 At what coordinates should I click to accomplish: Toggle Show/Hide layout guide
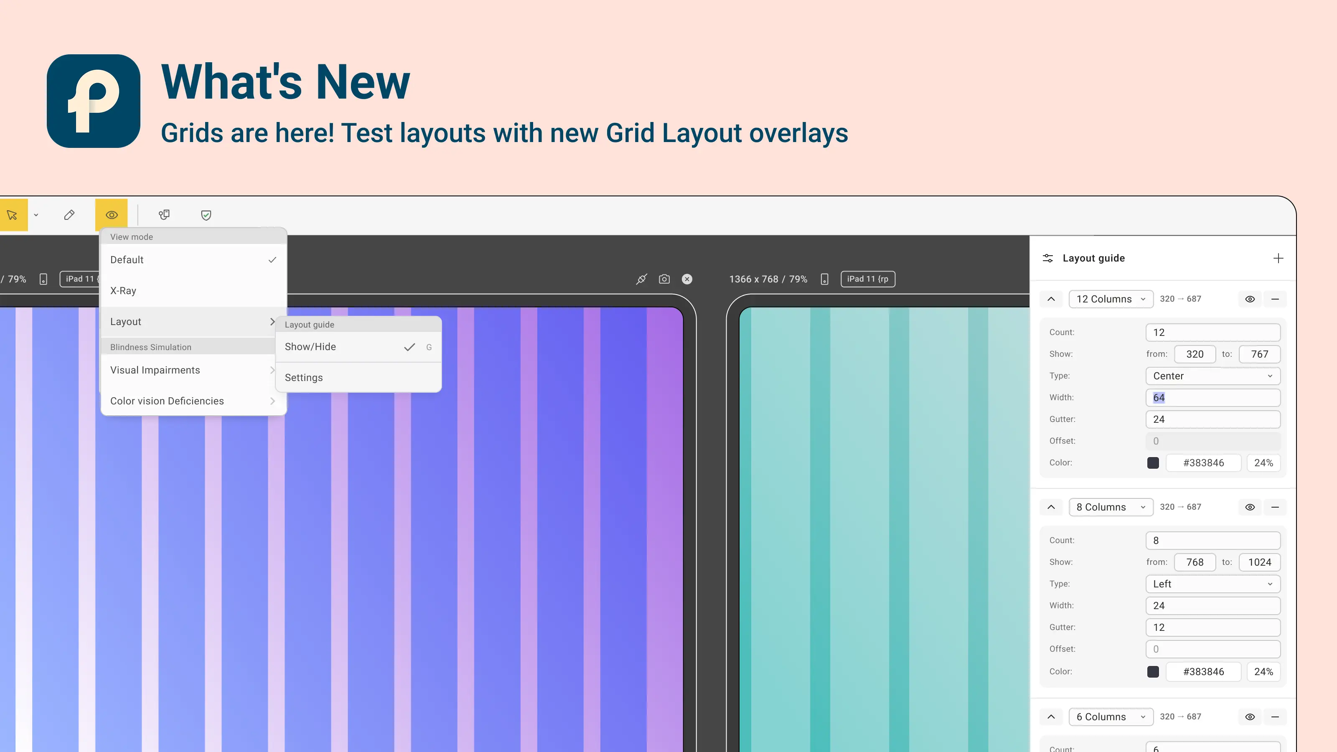(358, 347)
